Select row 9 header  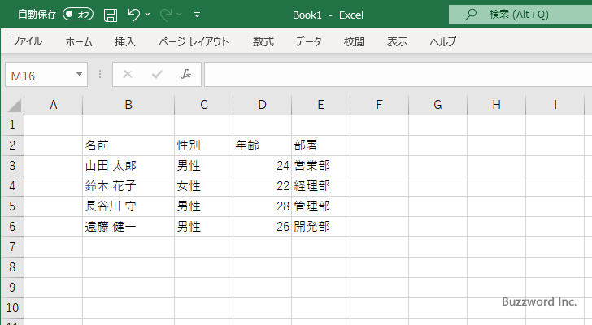point(12,288)
